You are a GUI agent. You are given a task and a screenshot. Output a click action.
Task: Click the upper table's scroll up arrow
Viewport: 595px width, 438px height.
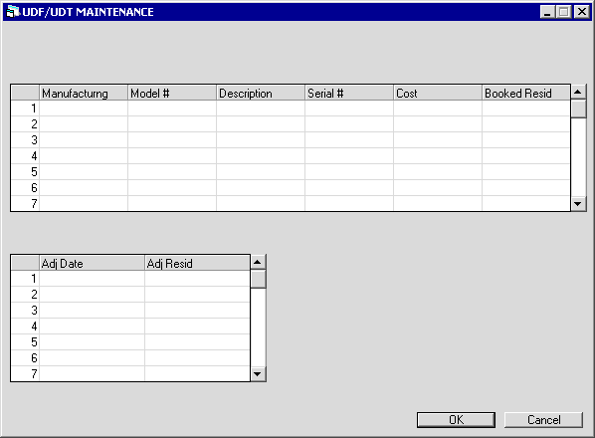[578, 92]
